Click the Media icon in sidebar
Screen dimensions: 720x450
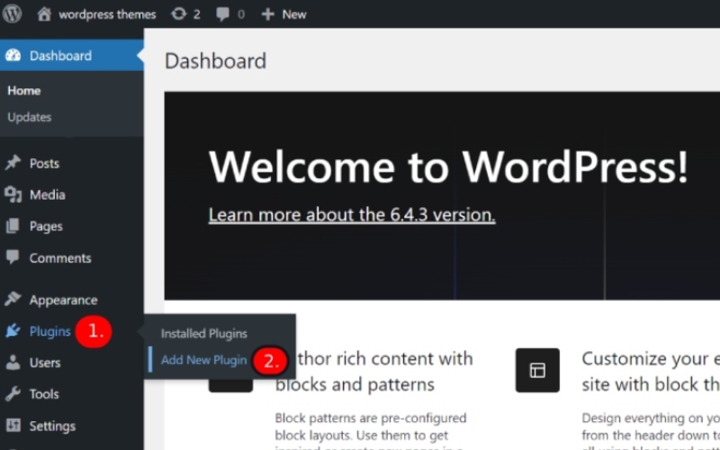tap(13, 194)
